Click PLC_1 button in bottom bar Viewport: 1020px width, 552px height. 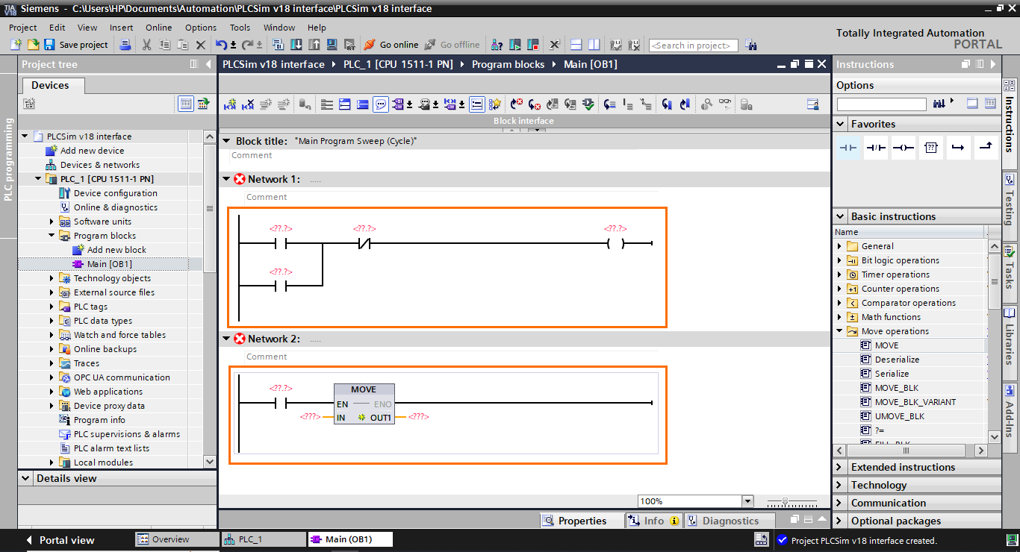(263, 539)
